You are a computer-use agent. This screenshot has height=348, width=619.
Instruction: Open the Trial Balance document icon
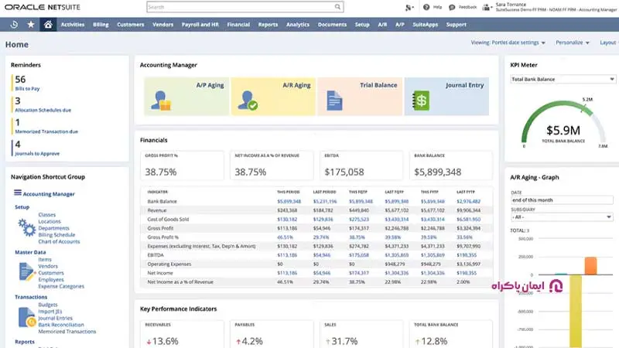pyautogui.click(x=334, y=101)
